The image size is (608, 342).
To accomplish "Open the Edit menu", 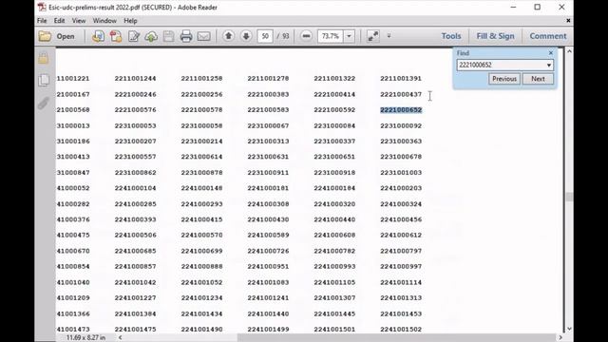I will tap(59, 21).
